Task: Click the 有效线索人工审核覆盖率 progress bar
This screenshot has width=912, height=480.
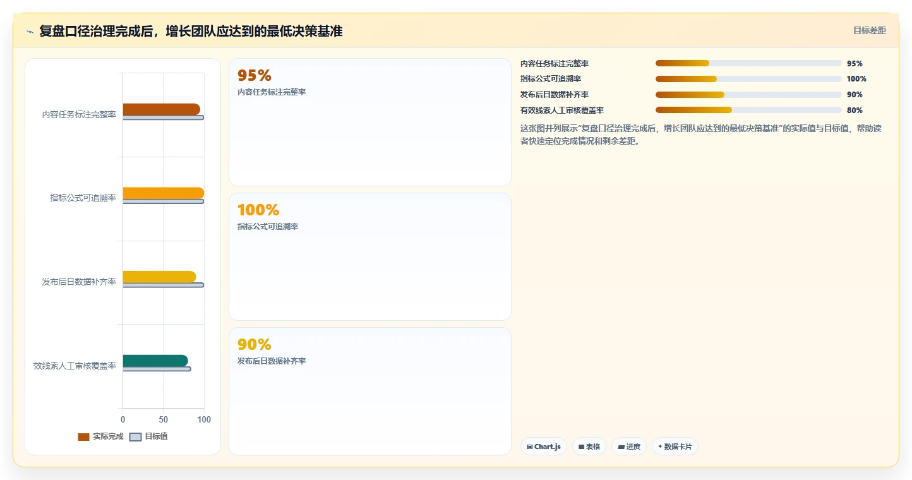Action: click(x=748, y=110)
